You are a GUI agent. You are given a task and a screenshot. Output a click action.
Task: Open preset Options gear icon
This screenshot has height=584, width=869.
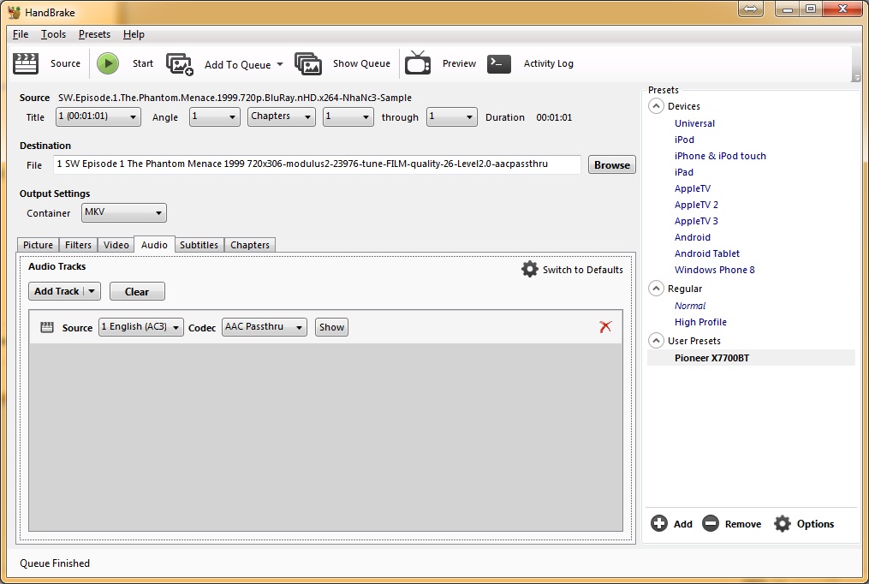pos(783,523)
